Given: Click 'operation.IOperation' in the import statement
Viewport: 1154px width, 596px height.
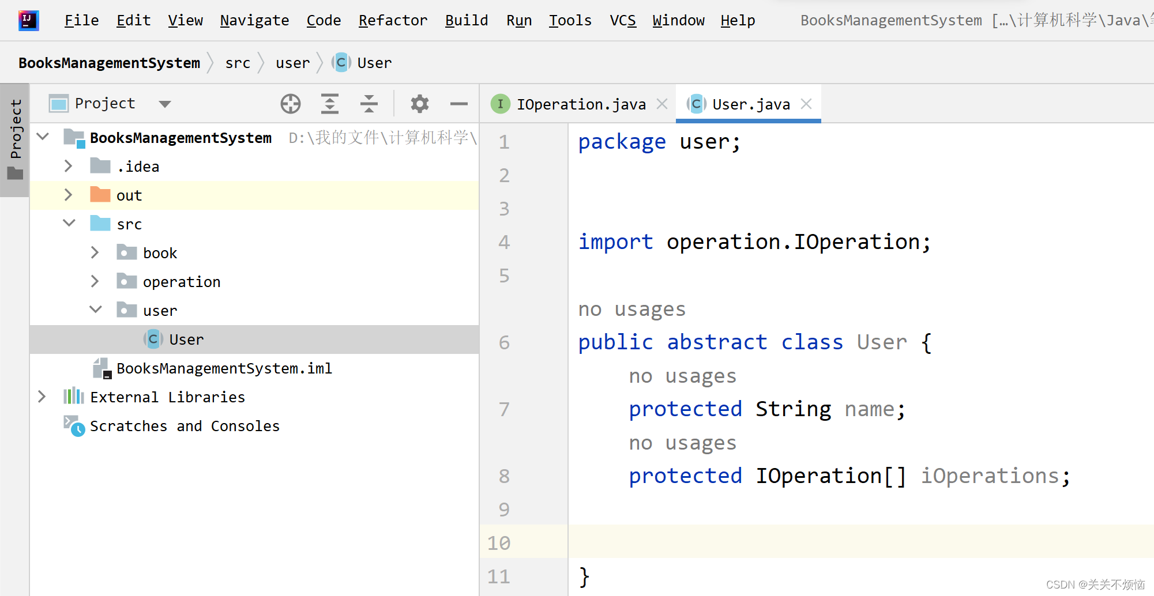Looking at the screenshot, I should click(793, 242).
